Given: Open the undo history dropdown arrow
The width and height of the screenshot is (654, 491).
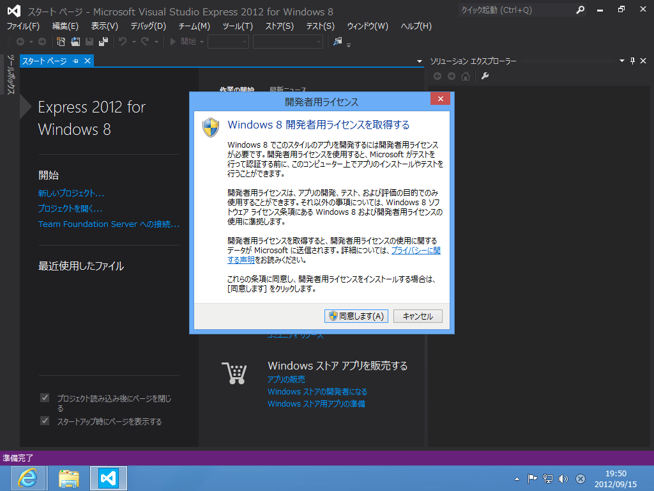Looking at the screenshot, I should [x=134, y=42].
